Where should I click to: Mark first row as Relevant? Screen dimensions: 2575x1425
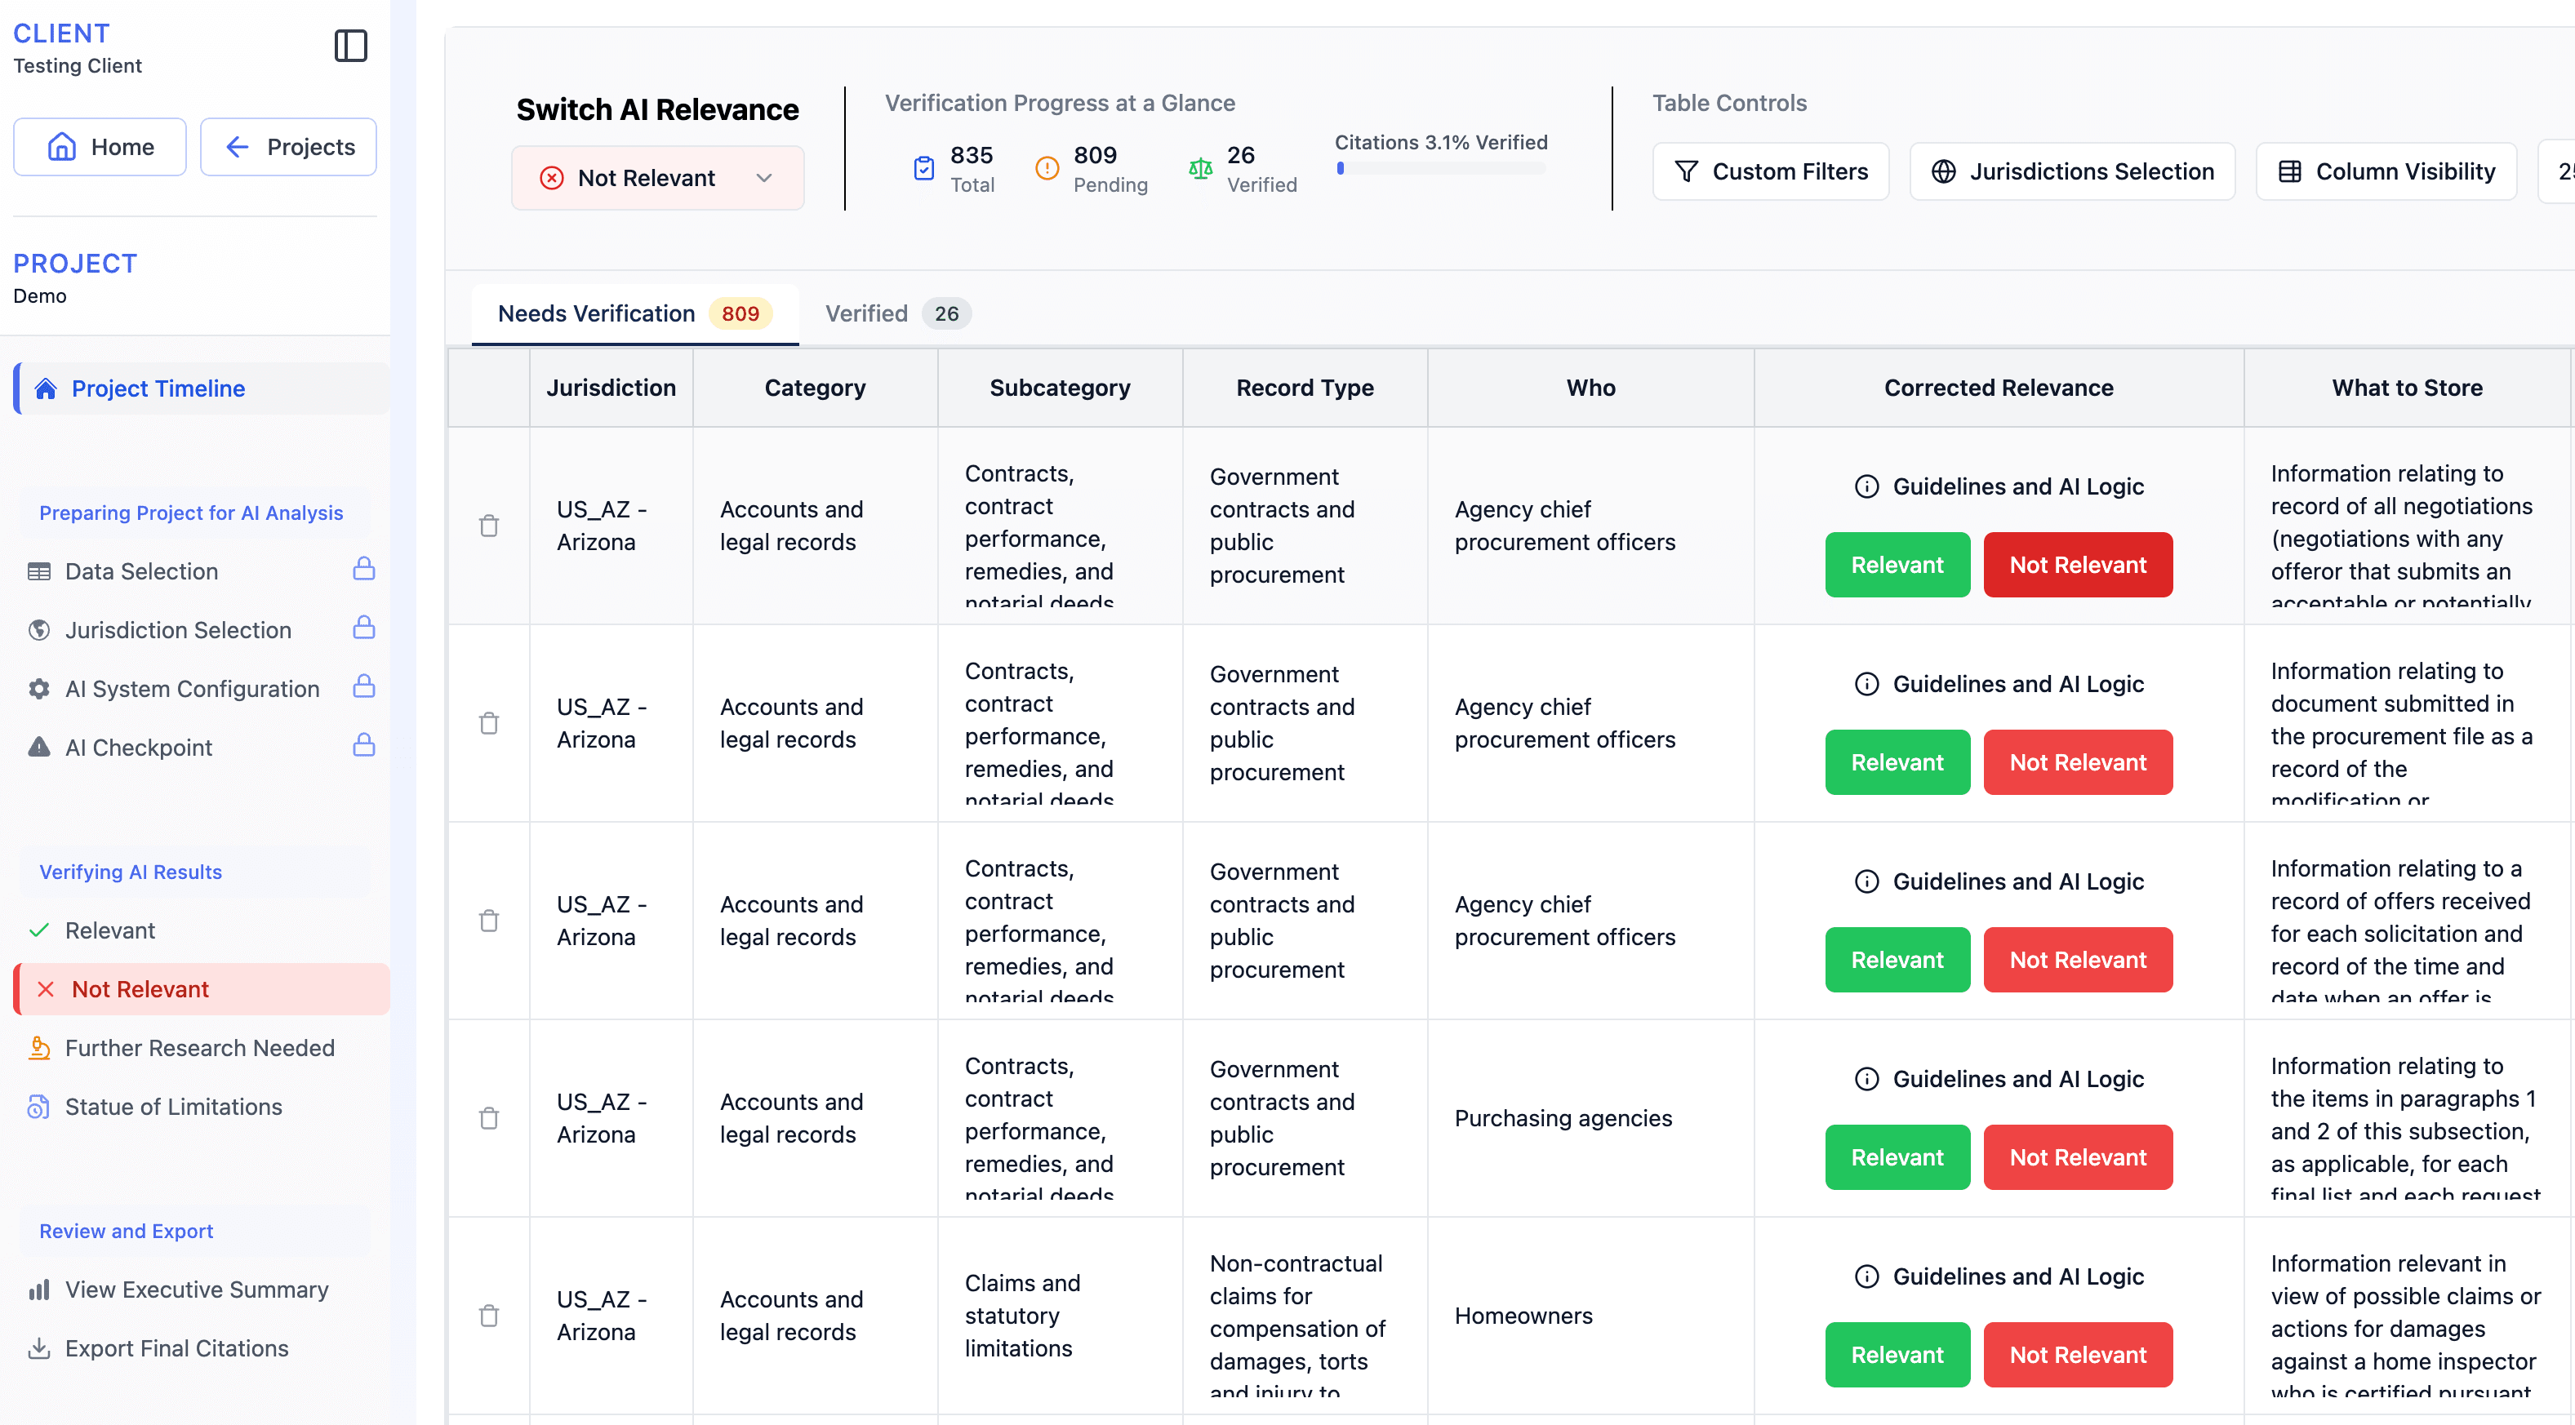[x=1897, y=565]
